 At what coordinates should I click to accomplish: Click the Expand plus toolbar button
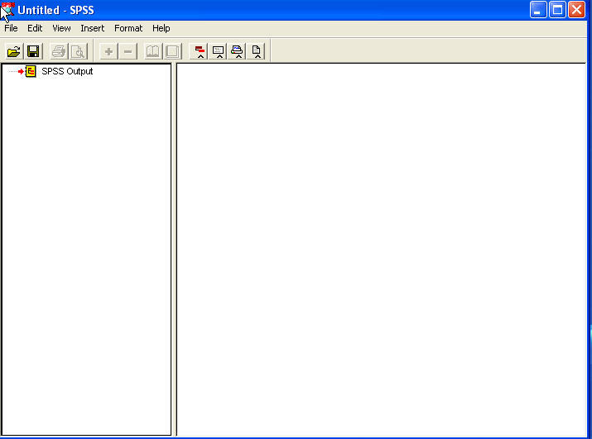point(108,51)
